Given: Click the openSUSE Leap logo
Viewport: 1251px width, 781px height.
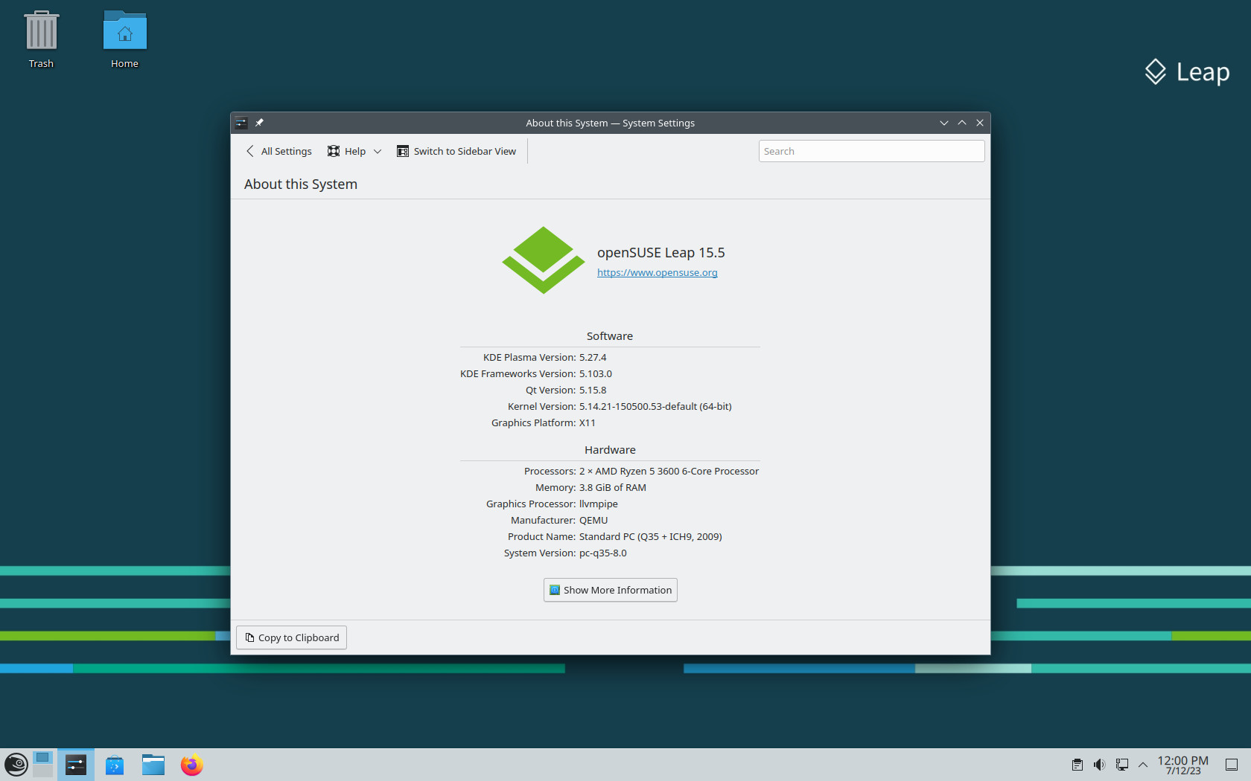Looking at the screenshot, I should pyautogui.click(x=544, y=260).
